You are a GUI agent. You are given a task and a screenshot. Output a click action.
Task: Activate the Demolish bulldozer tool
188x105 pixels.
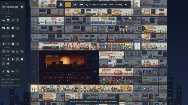click(x=13, y=71)
